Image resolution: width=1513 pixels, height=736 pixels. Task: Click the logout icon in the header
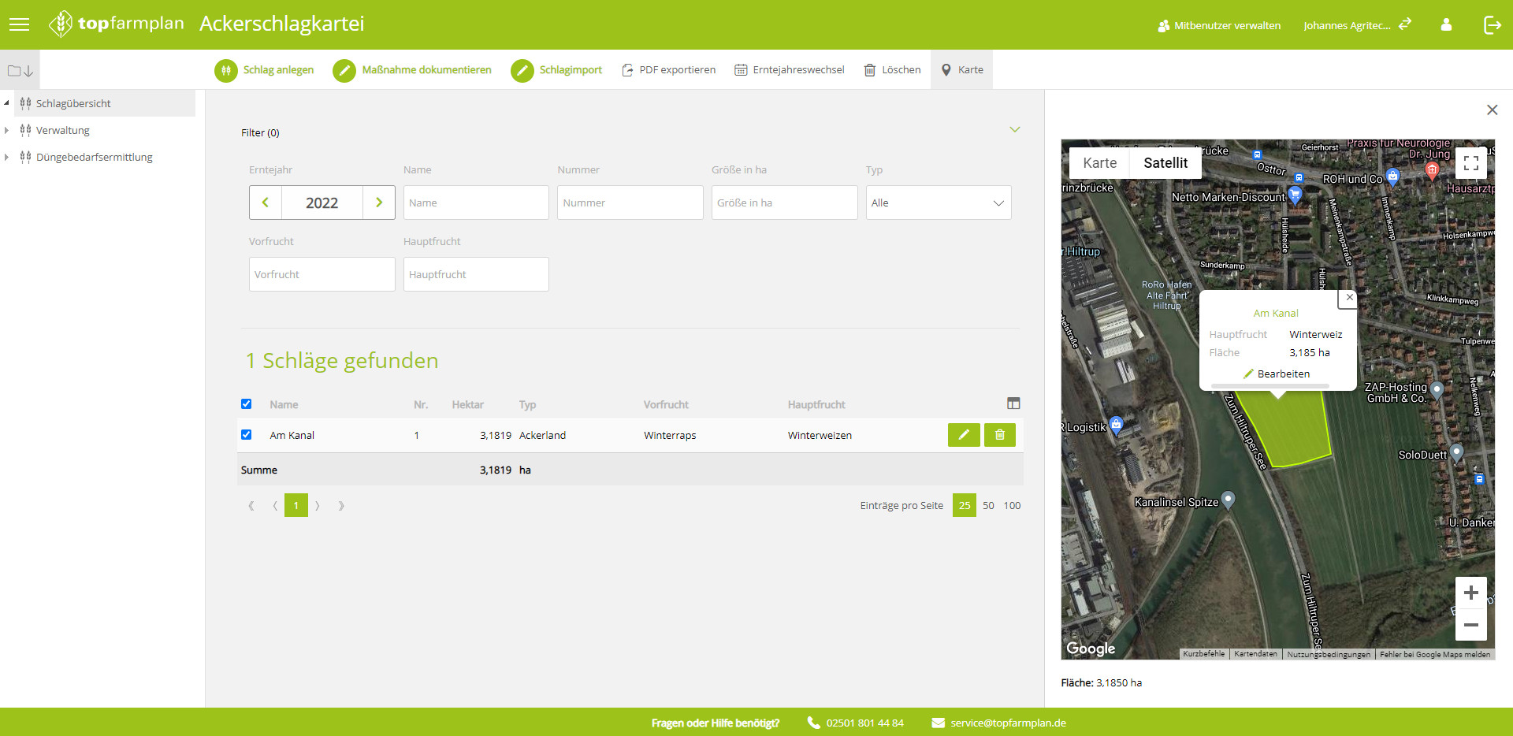[x=1492, y=25]
